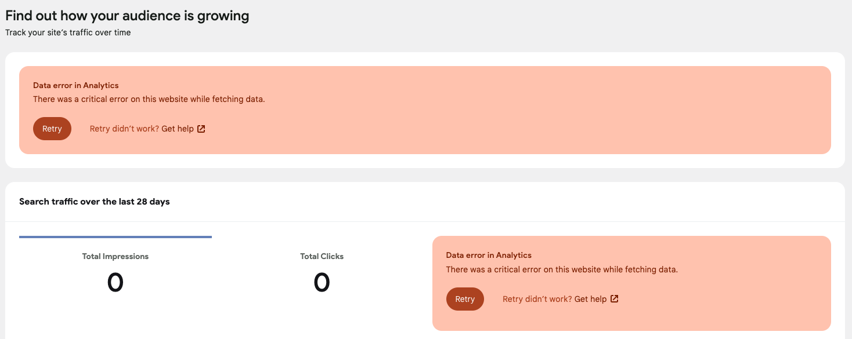Viewport: 852px width, 339px height.
Task: Click Retry didn't work text in lower banner
Action: [x=537, y=299]
